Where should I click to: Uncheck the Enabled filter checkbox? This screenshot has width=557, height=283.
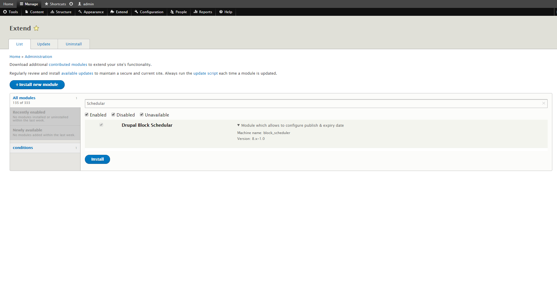[x=87, y=115]
